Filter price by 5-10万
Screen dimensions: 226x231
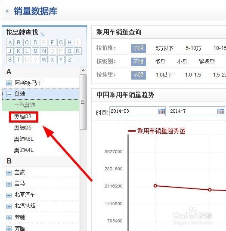(x=193, y=48)
